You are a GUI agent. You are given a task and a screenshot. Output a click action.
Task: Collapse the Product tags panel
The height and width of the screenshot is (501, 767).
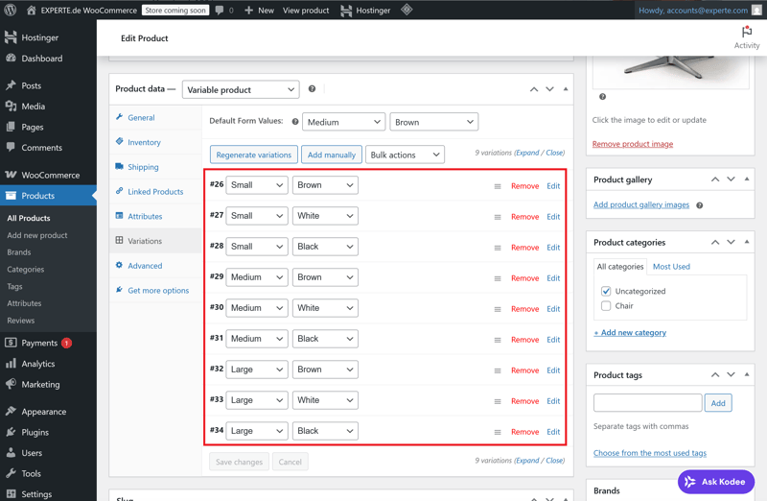(747, 375)
